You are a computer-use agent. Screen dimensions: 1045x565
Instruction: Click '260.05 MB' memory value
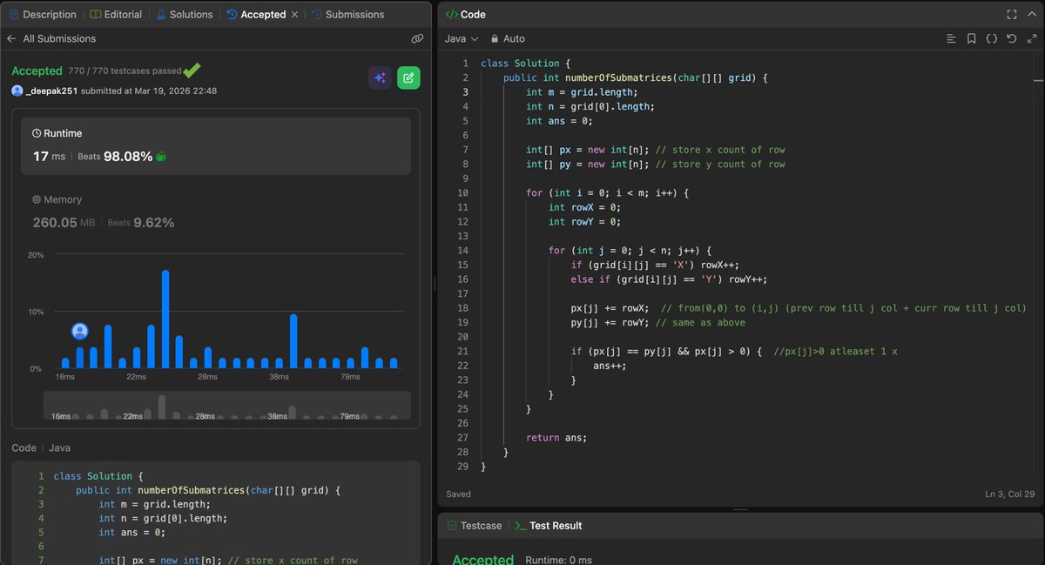click(64, 223)
